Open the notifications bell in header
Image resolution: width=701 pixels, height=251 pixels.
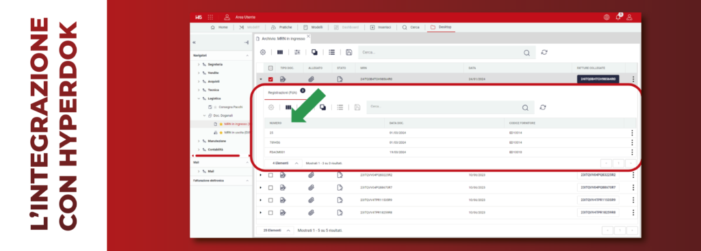618,17
